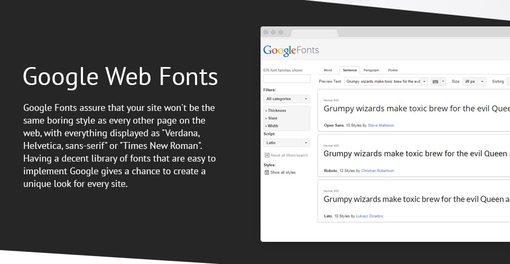Click the Show all styles link
This screenshot has height=264, width=510.
(x=283, y=172)
